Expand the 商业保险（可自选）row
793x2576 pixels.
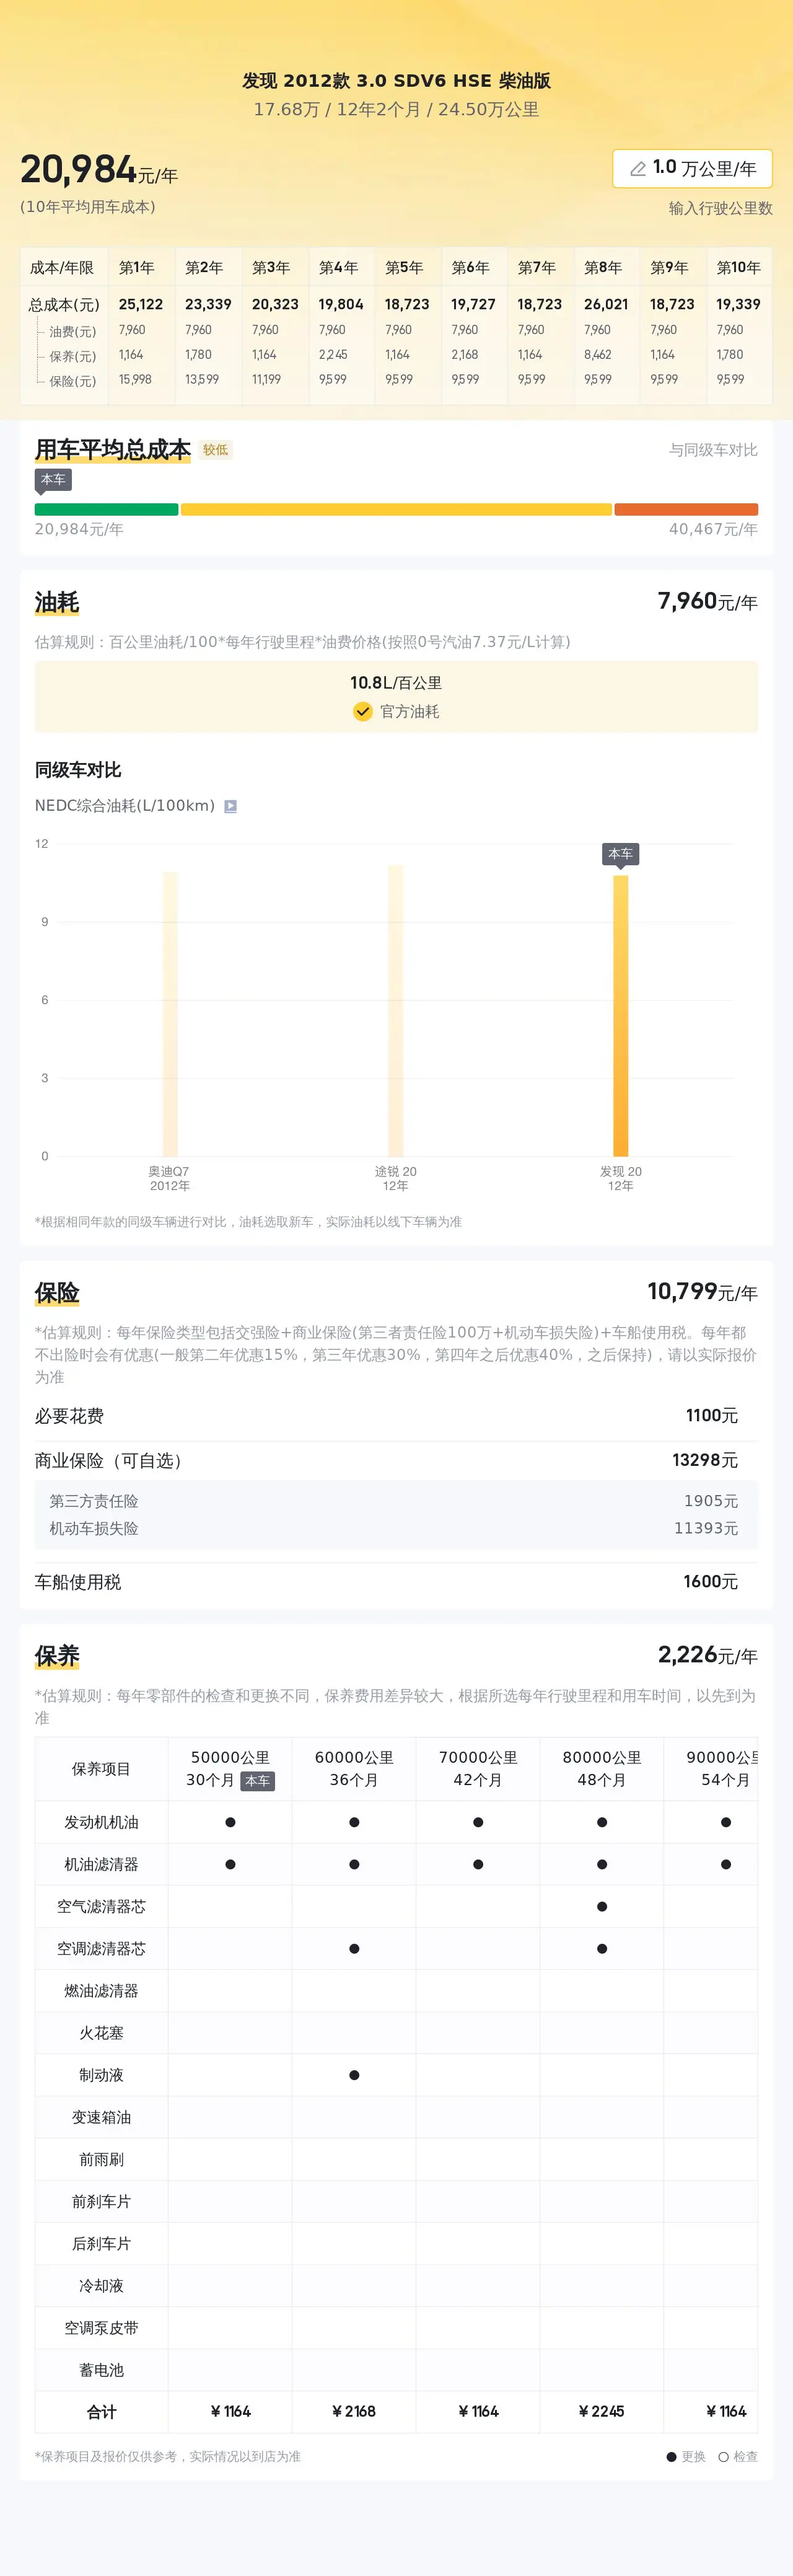point(396,1461)
